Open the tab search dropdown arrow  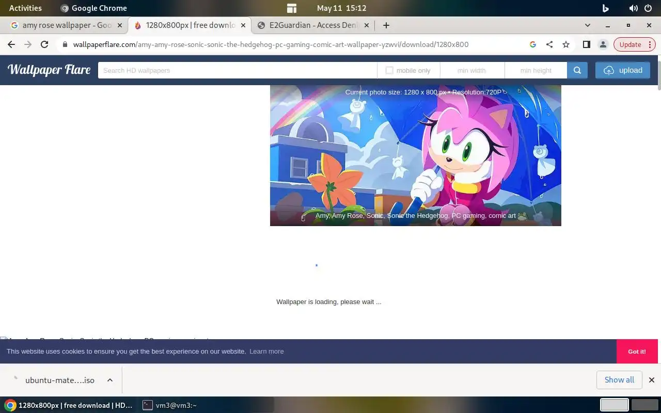point(587,25)
